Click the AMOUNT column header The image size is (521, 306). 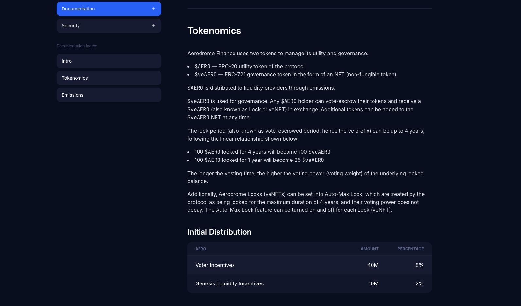[369, 249]
